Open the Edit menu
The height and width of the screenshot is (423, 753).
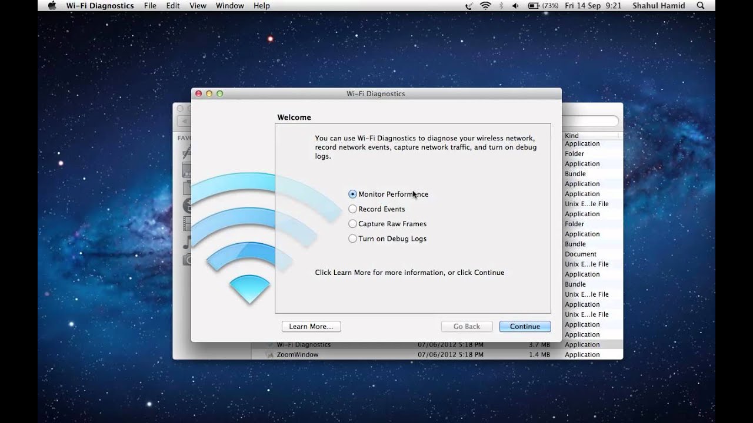tap(173, 6)
